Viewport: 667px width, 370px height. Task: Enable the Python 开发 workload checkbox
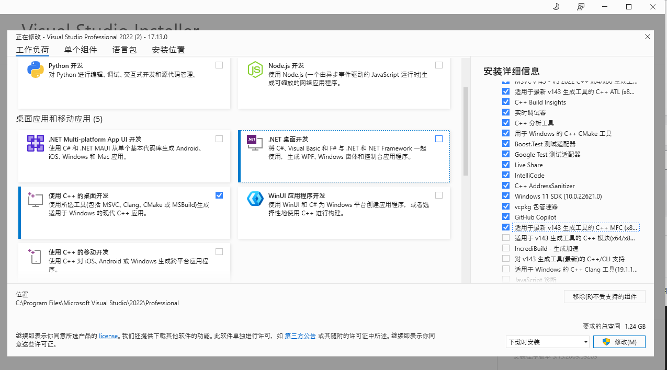click(x=219, y=65)
